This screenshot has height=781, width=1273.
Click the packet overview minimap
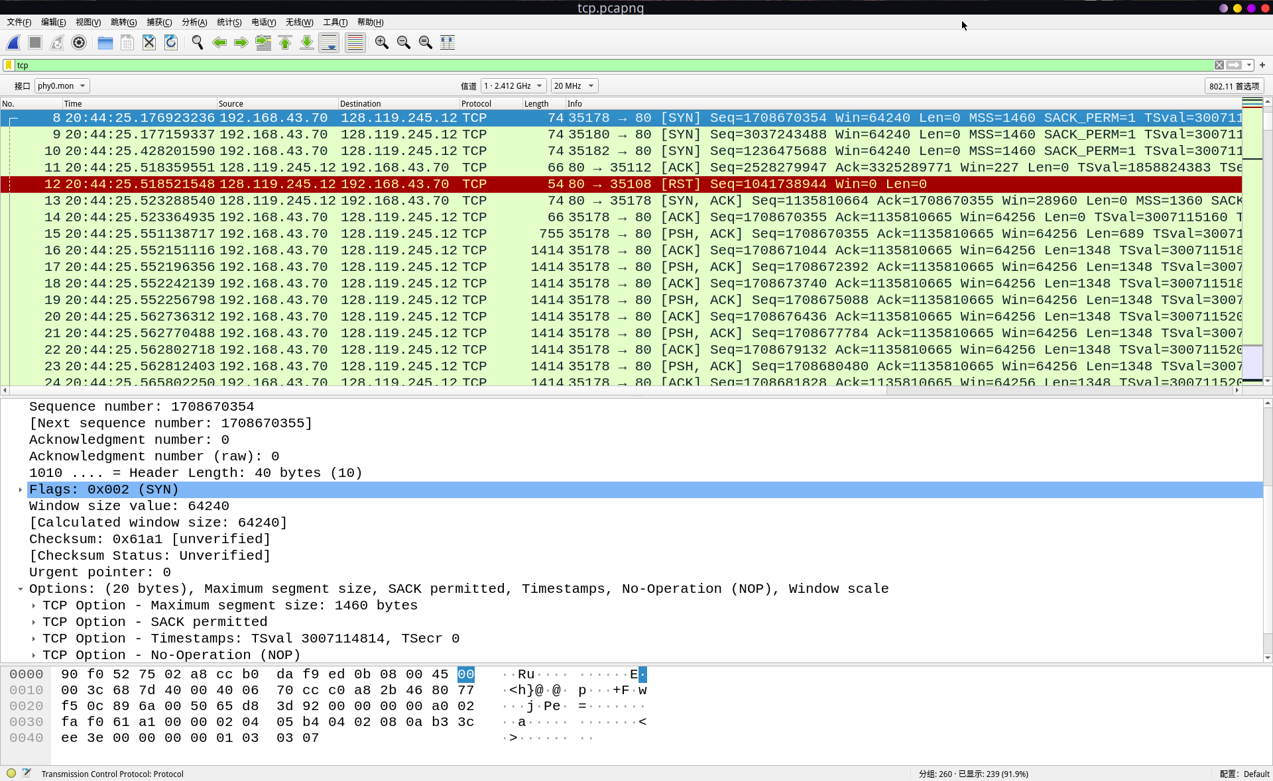(x=1252, y=242)
